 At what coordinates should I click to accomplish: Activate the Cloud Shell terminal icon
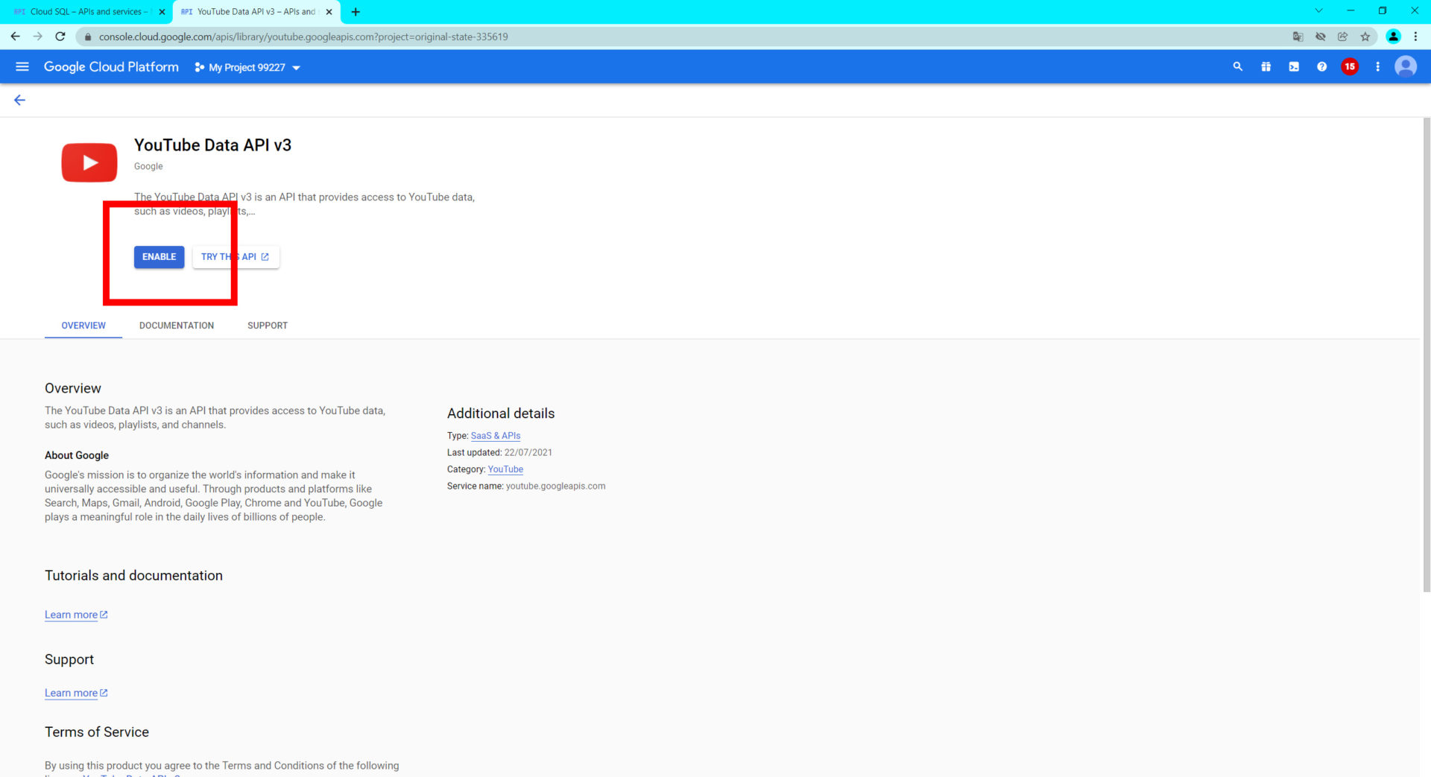1294,67
